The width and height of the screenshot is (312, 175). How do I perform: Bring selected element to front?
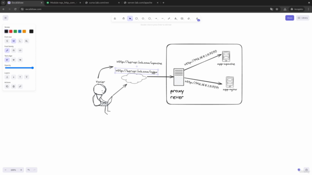pyautogui.click(x=26, y=77)
